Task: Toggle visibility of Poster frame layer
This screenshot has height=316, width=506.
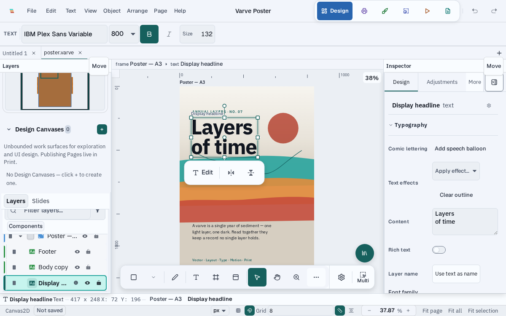Action: pyautogui.click(x=85, y=236)
